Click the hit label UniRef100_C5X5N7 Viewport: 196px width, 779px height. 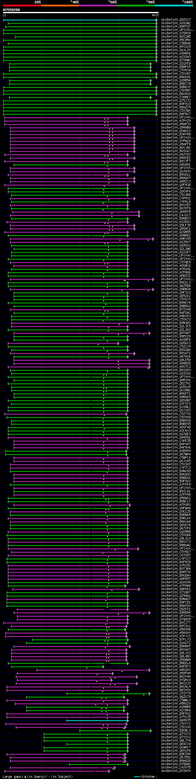click(176, 91)
